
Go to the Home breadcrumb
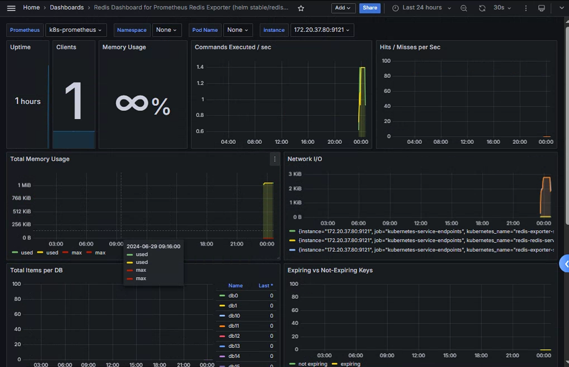tap(31, 8)
